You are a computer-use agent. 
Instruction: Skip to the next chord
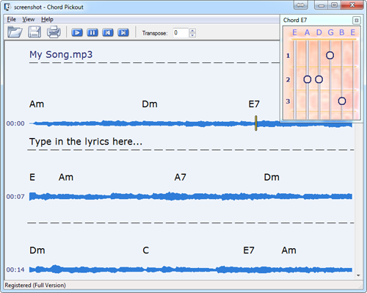coord(123,32)
